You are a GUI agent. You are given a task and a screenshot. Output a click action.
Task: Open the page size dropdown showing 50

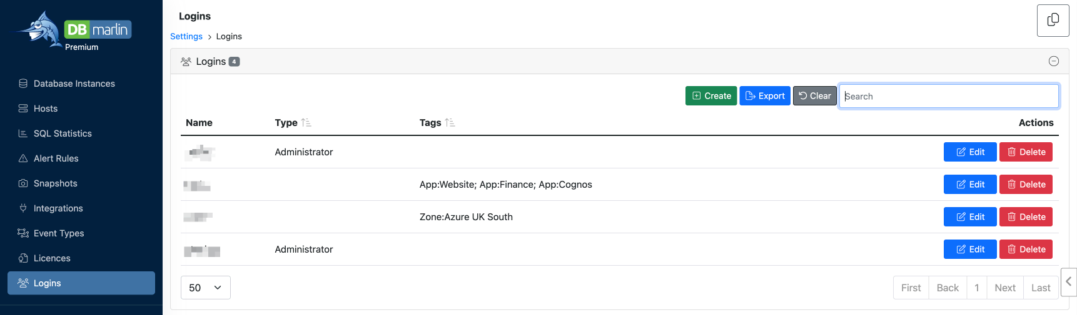point(206,288)
